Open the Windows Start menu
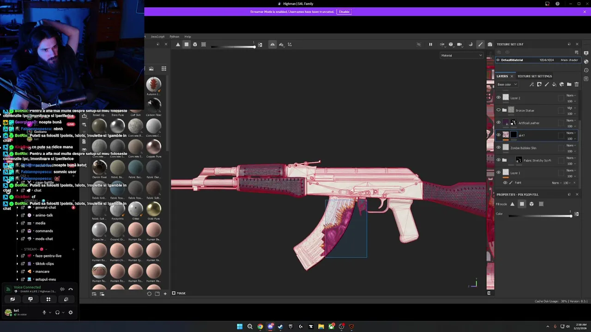The width and height of the screenshot is (591, 332). click(x=240, y=326)
